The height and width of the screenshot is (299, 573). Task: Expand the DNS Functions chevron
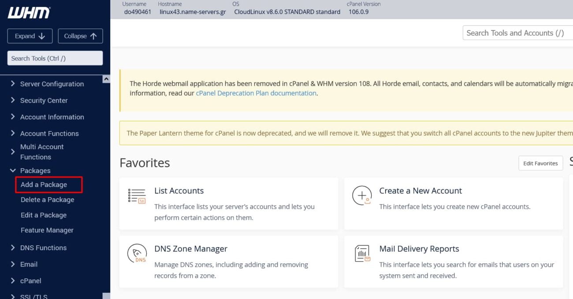coord(12,247)
